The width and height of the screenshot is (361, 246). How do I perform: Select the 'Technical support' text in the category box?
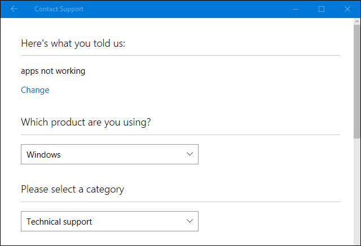pyautogui.click(x=59, y=222)
